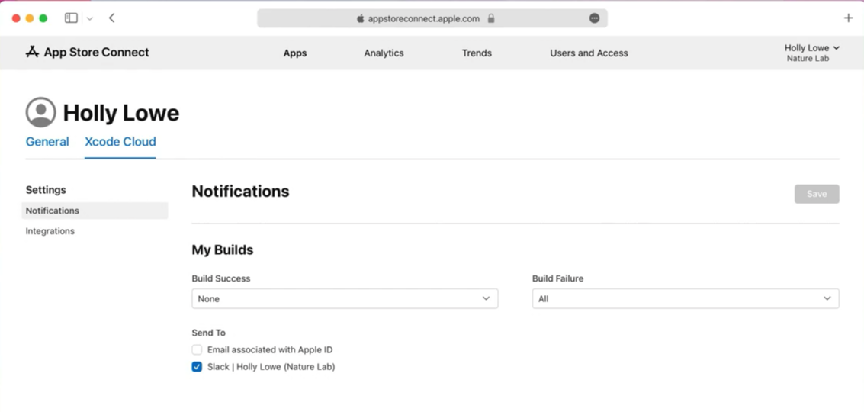
Task: Open Users and Access
Action: coord(589,53)
